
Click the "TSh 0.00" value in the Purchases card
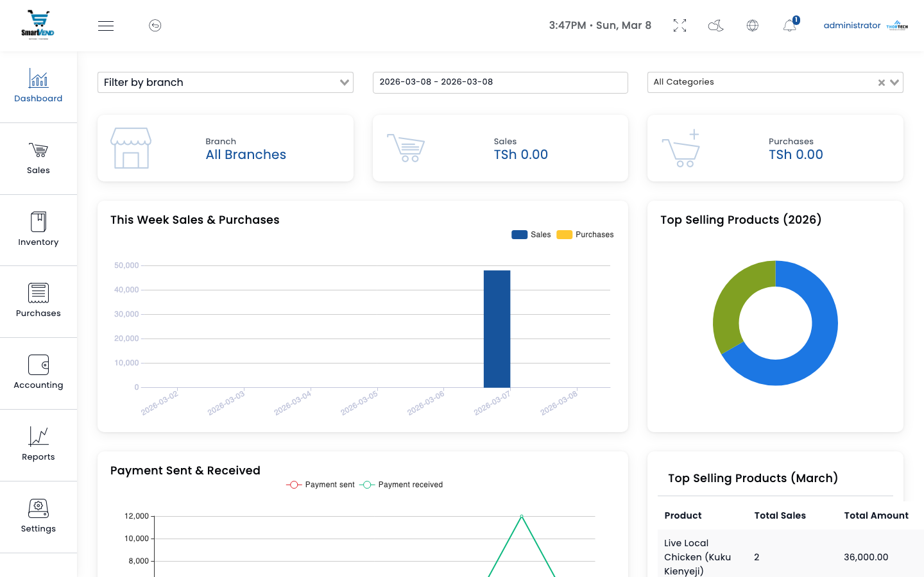pos(796,155)
